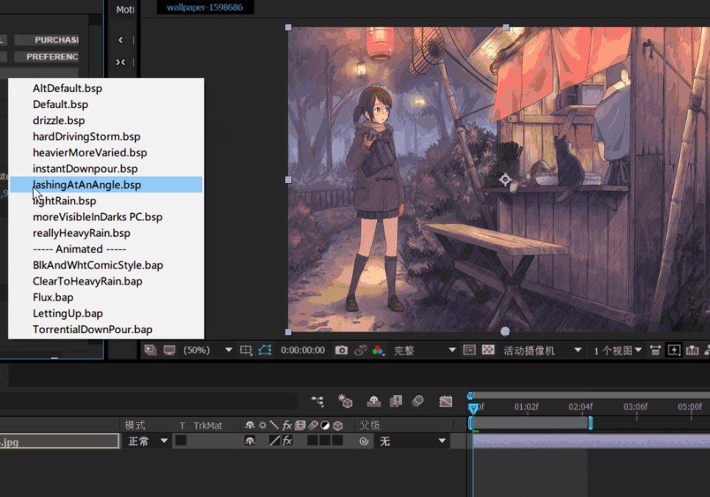
Task: Select hardDrivingStorm.bsp preset
Action: 106,136
